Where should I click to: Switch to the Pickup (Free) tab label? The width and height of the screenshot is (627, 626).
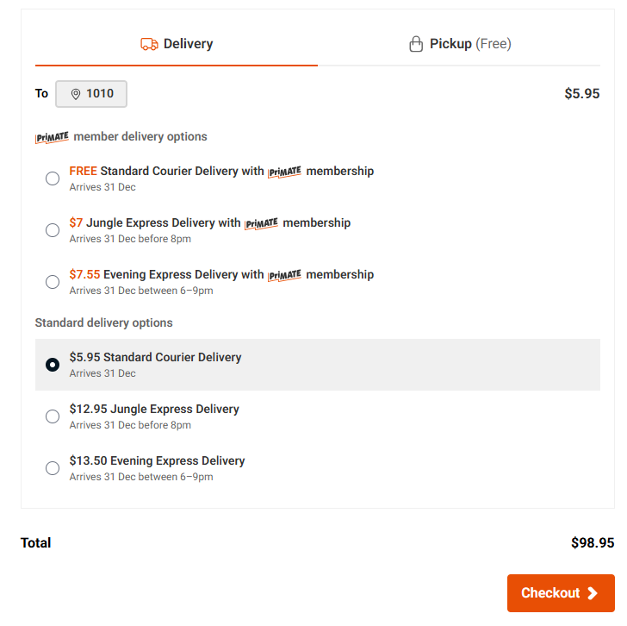click(470, 44)
